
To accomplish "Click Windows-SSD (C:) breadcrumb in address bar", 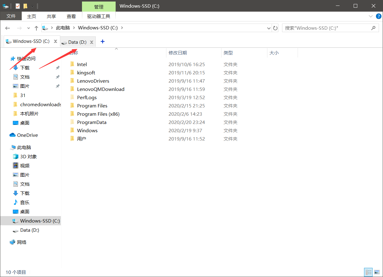I will [x=98, y=28].
